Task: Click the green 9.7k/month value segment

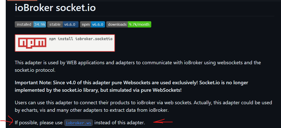Action: (x=139, y=24)
